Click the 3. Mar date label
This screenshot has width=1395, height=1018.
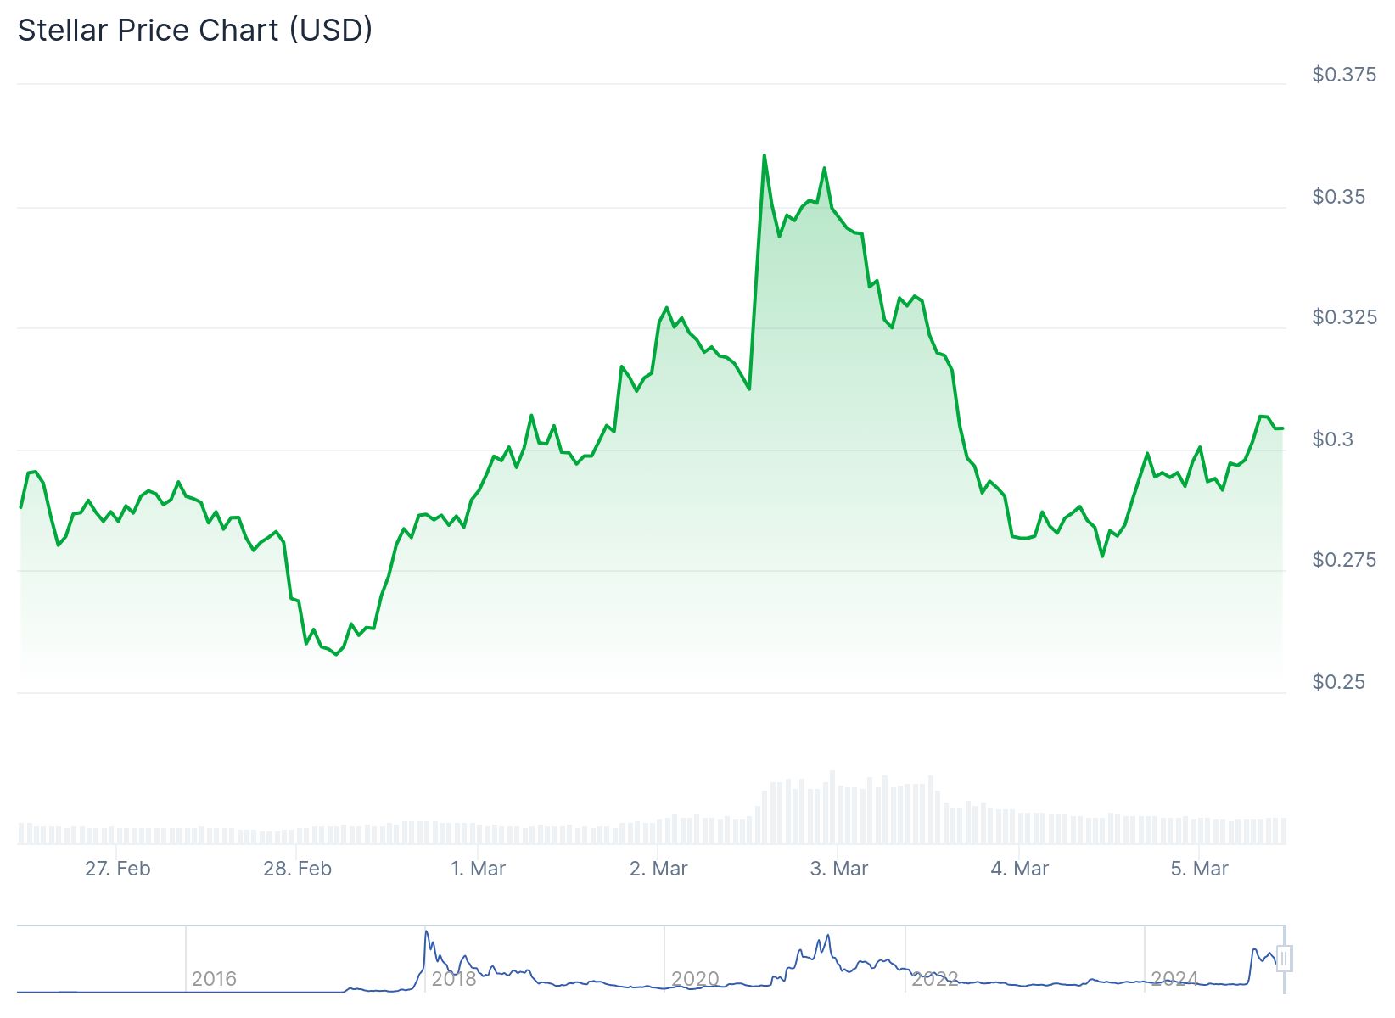pyautogui.click(x=839, y=869)
